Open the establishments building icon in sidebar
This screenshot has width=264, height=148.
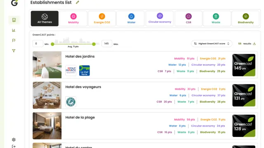tap(14, 20)
